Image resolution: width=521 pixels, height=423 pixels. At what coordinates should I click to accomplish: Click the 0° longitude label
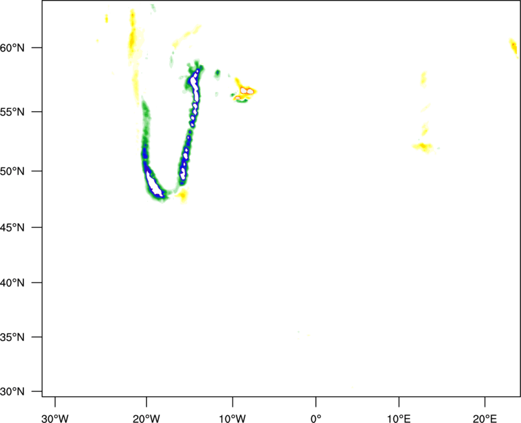point(316,418)
